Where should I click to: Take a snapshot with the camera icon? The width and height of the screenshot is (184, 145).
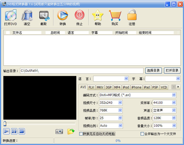tap(59, 131)
